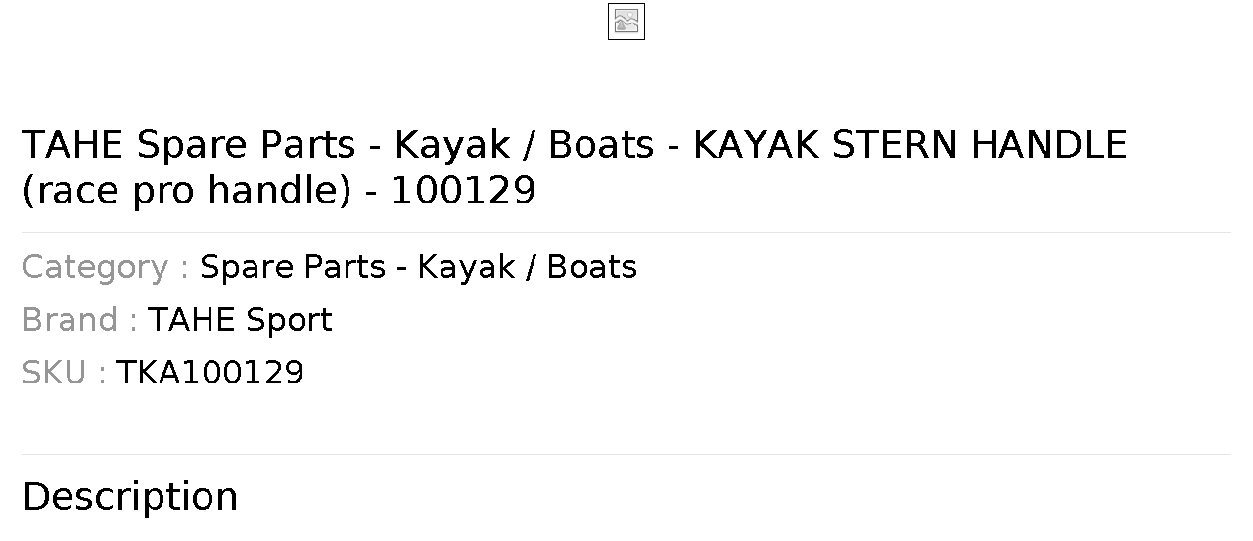Click 'Spare Parts' words in the title
The width and height of the screenshot is (1253, 541).
tap(246, 145)
